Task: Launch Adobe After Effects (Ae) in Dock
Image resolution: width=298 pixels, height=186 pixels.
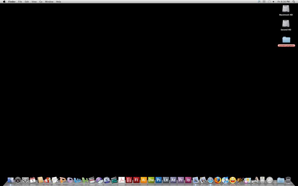Action: pyautogui.click(x=173, y=180)
